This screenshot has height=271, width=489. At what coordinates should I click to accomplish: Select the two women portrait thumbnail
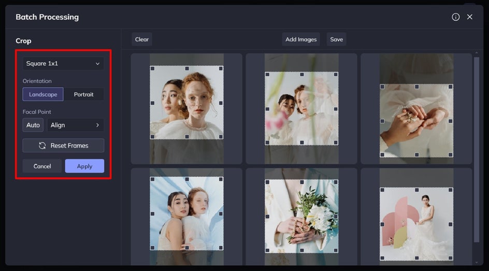click(x=186, y=103)
